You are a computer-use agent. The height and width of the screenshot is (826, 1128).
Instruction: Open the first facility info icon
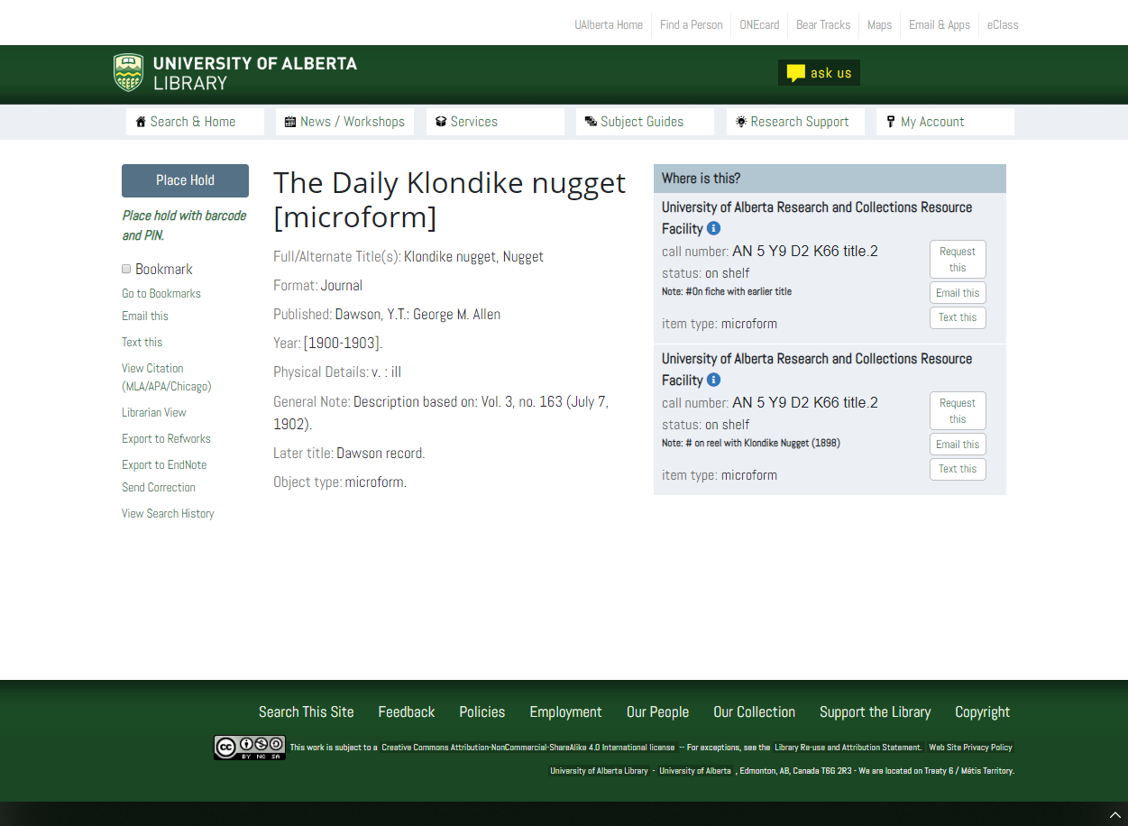click(x=713, y=229)
